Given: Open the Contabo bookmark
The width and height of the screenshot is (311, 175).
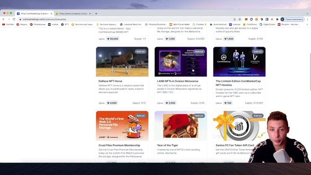Looking at the screenshot, I should click(200, 24).
